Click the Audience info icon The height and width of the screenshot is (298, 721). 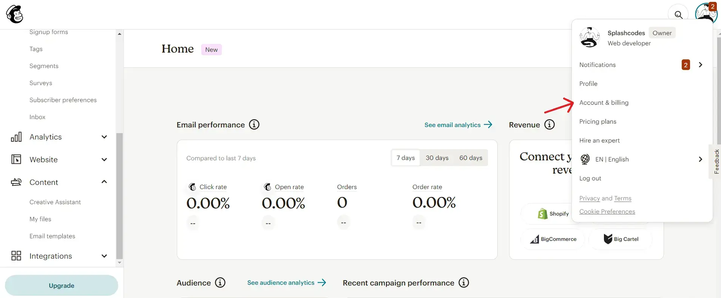click(x=220, y=282)
